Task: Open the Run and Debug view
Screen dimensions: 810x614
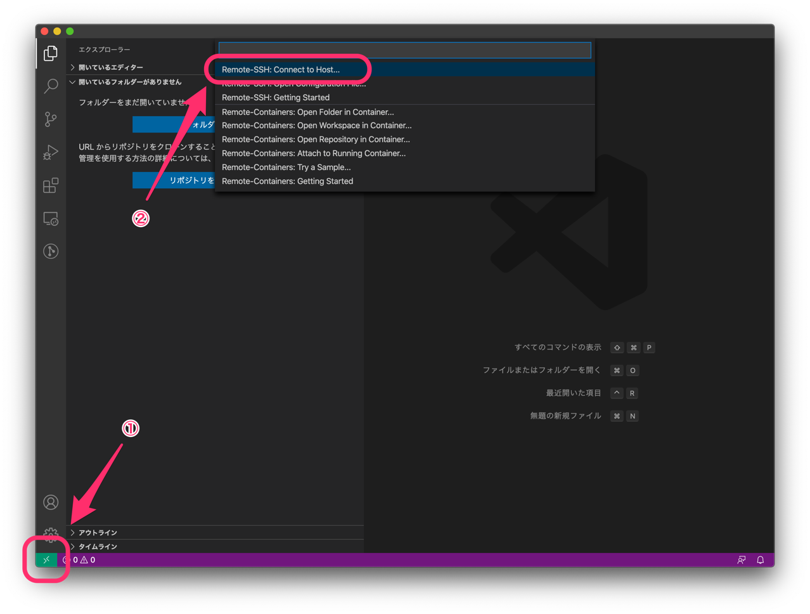Action: (x=51, y=152)
